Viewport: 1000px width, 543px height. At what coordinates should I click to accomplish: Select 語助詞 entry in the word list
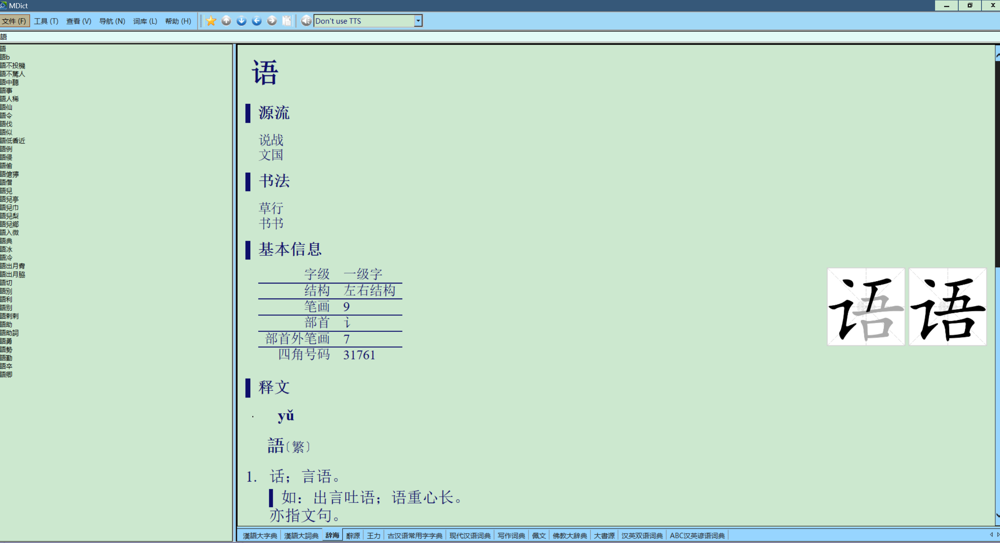click(x=9, y=333)
